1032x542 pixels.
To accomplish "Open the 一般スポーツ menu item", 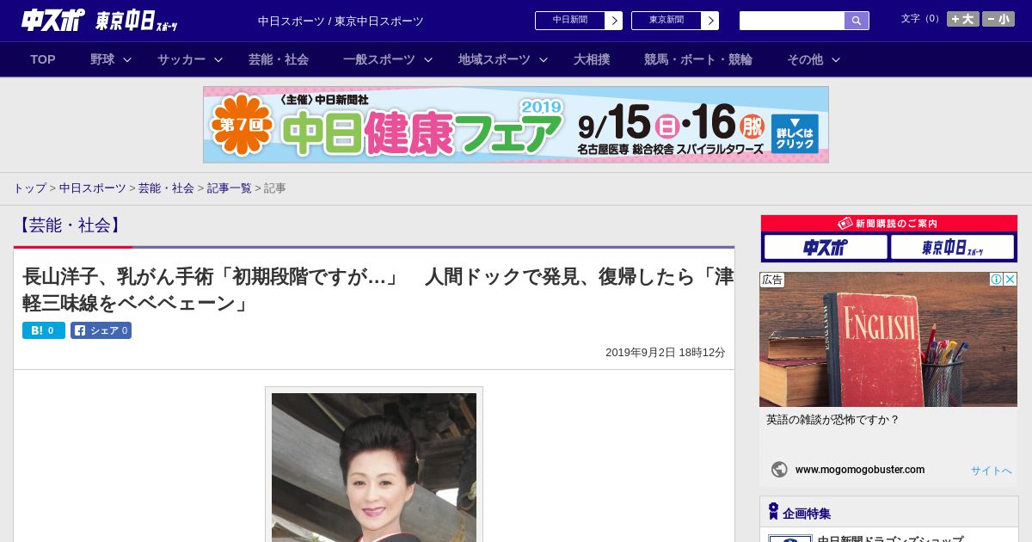I will pos(379,59).
